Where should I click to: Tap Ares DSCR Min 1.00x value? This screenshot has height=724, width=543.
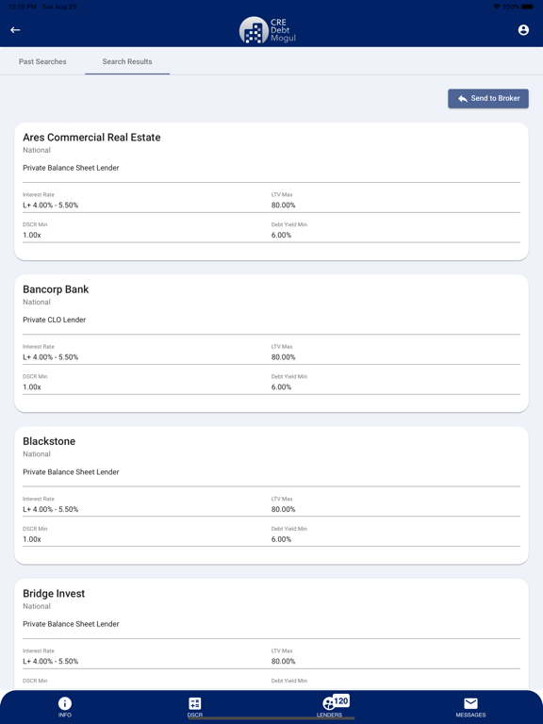[x=32, y=235]
